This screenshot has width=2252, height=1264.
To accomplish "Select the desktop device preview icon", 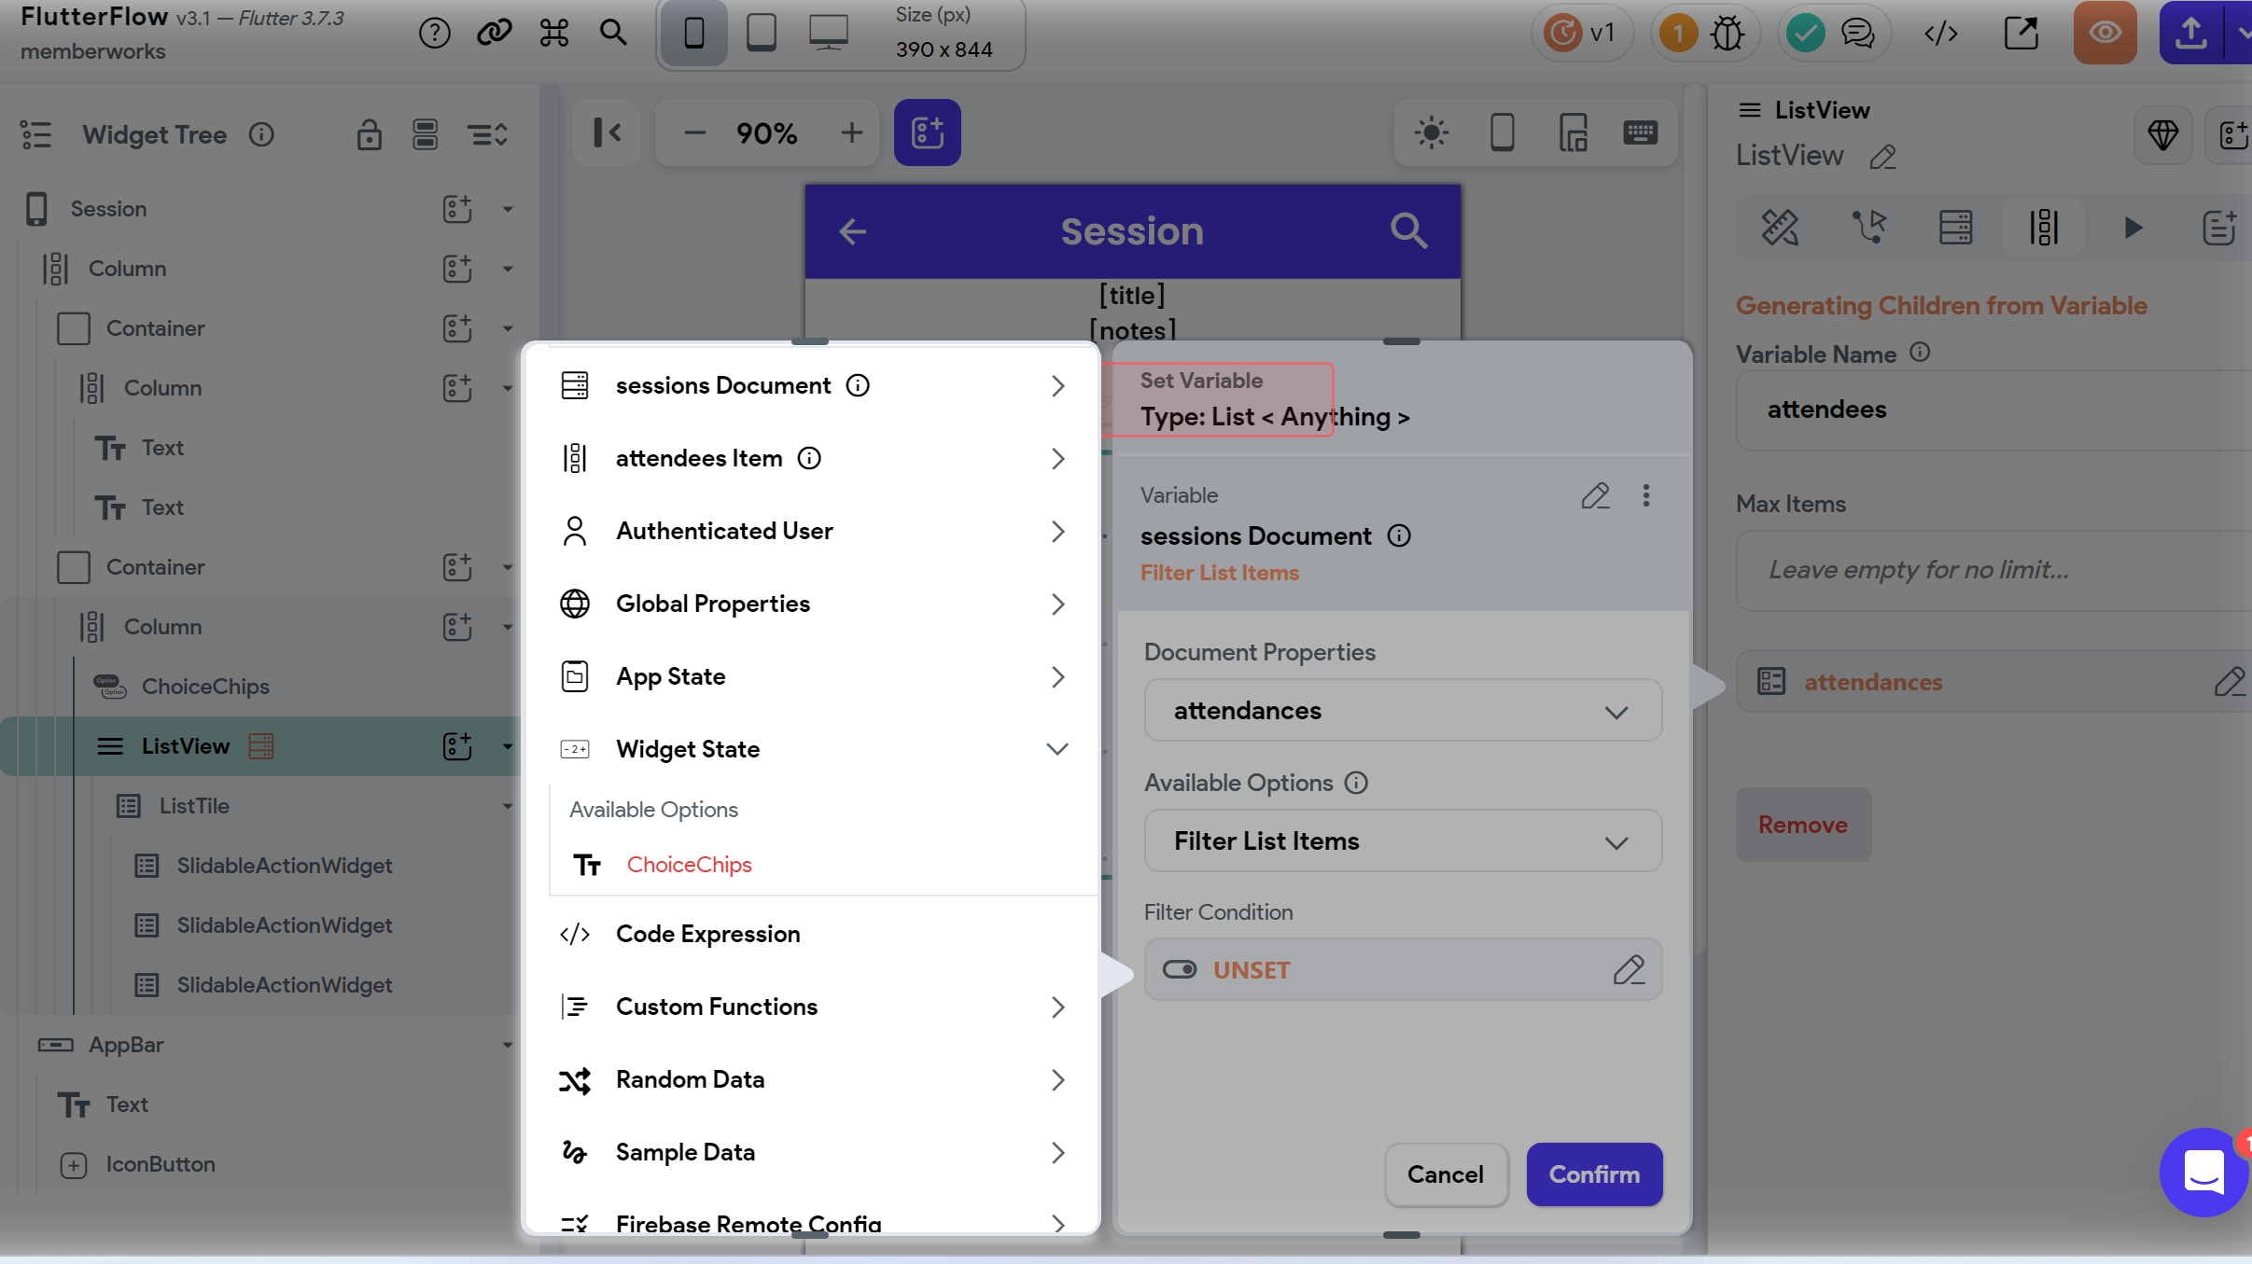I will click(x=829, y=34).
